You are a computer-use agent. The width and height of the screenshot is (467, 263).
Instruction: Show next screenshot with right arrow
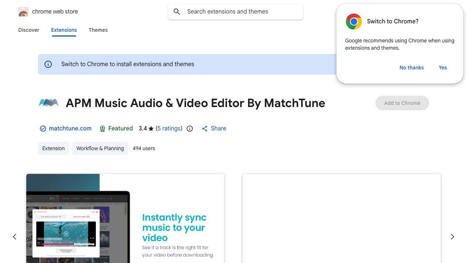[x=452, y=237]
